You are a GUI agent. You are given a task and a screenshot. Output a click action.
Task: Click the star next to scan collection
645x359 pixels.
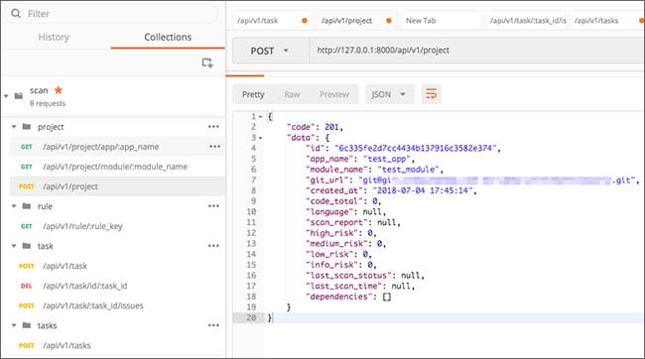(59, 90)
